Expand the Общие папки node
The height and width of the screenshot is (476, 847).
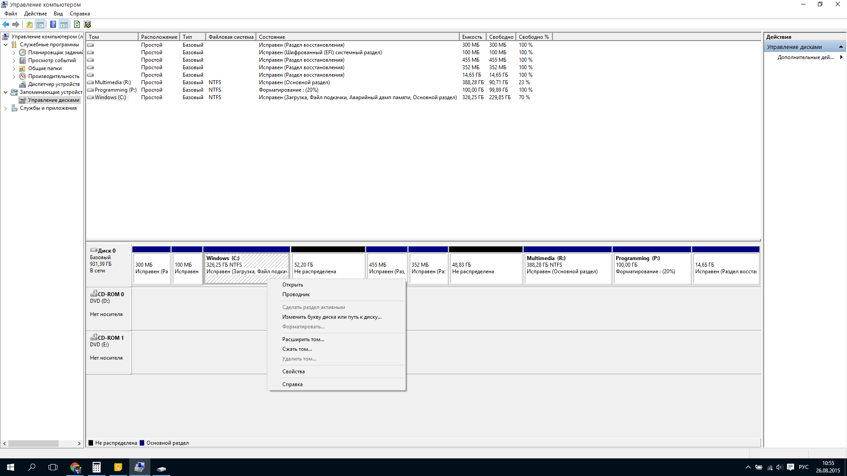(14, 68)
